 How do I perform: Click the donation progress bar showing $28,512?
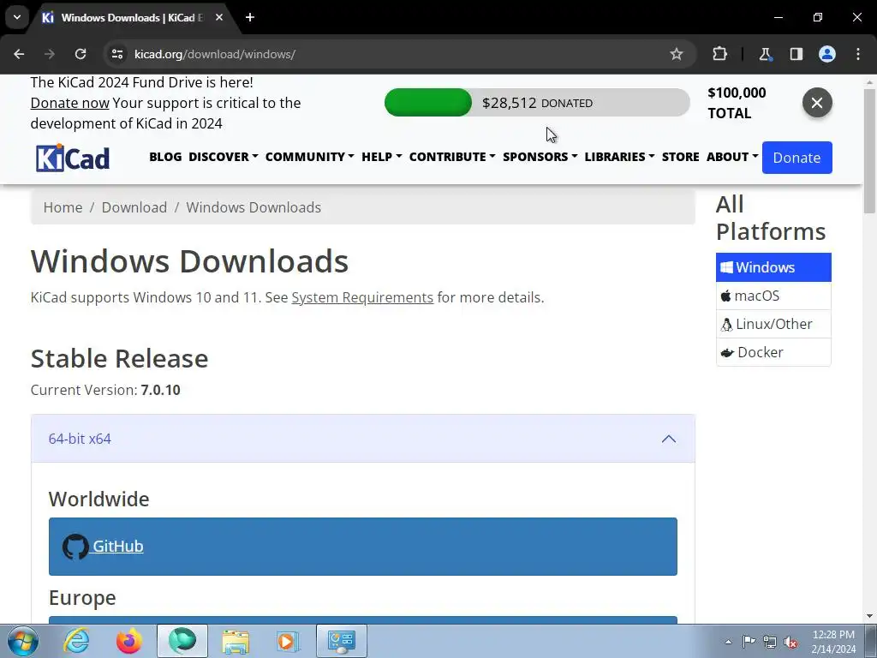click(x=537, y=103)
